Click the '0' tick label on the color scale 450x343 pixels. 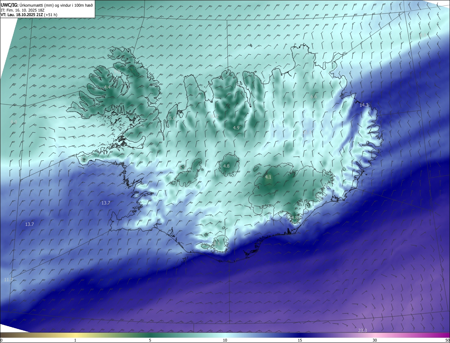(x=1, y=340)
